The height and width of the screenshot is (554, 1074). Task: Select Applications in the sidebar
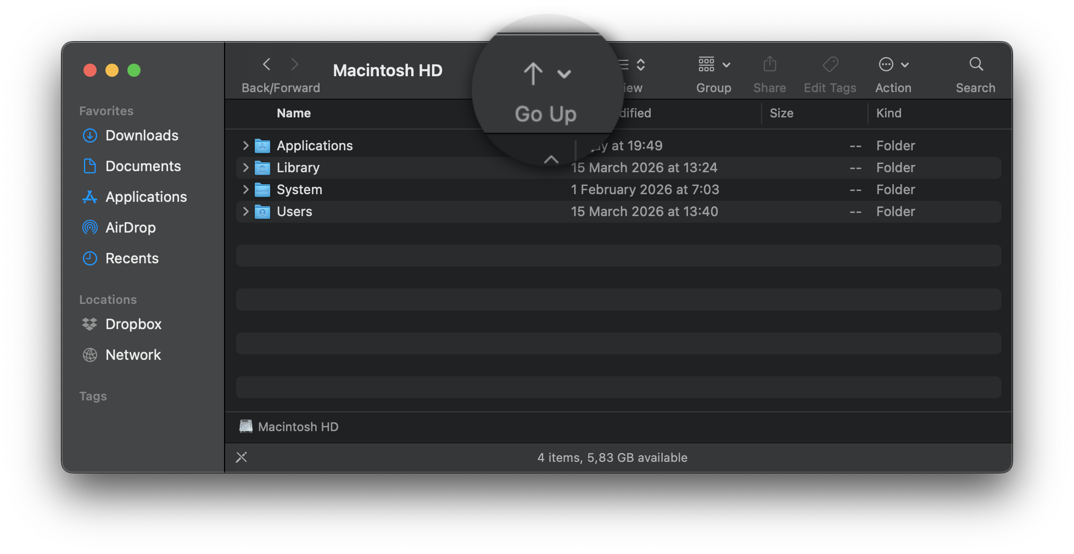[x=146, y=196]
